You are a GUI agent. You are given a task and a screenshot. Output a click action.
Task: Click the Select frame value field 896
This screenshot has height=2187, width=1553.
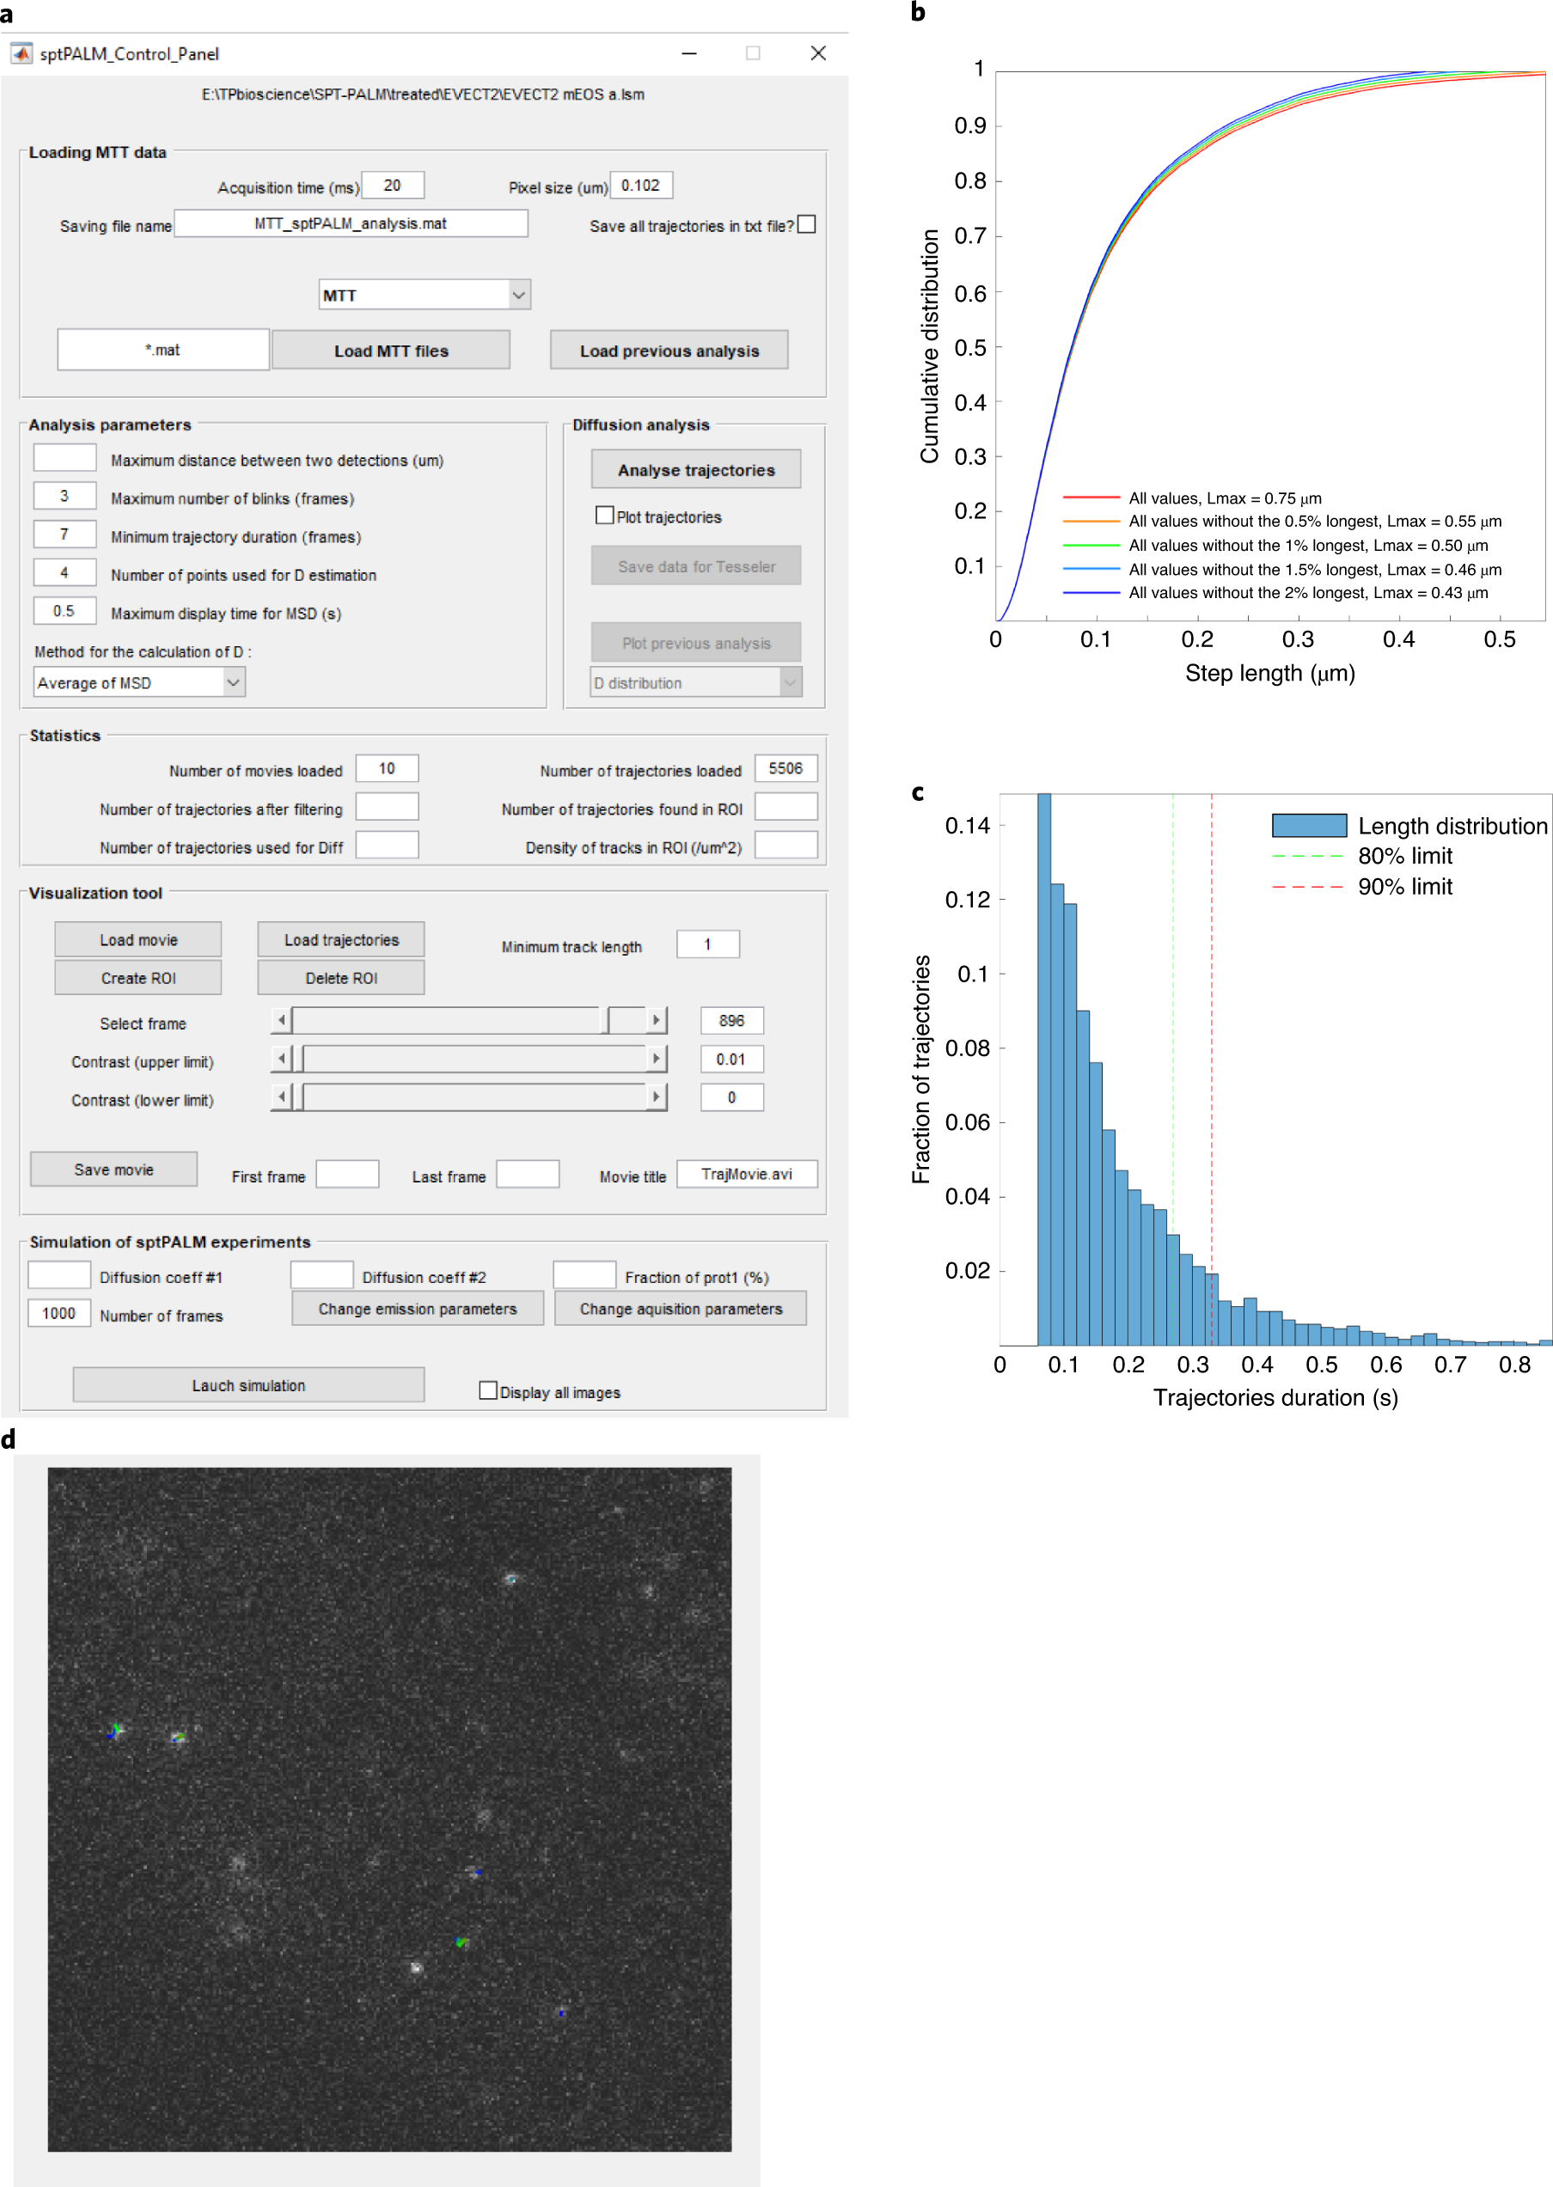click(x=731, y=1021)
